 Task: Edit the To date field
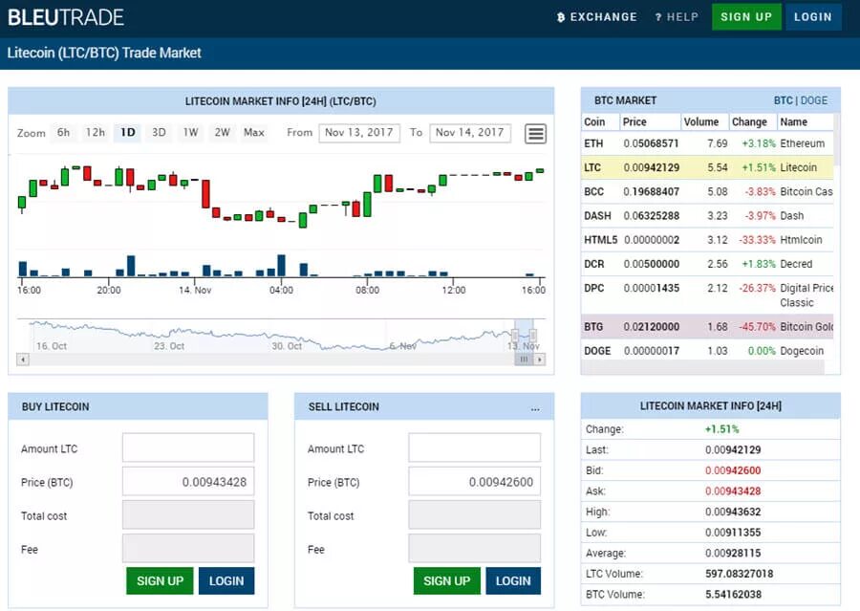[x=470, y=133]
